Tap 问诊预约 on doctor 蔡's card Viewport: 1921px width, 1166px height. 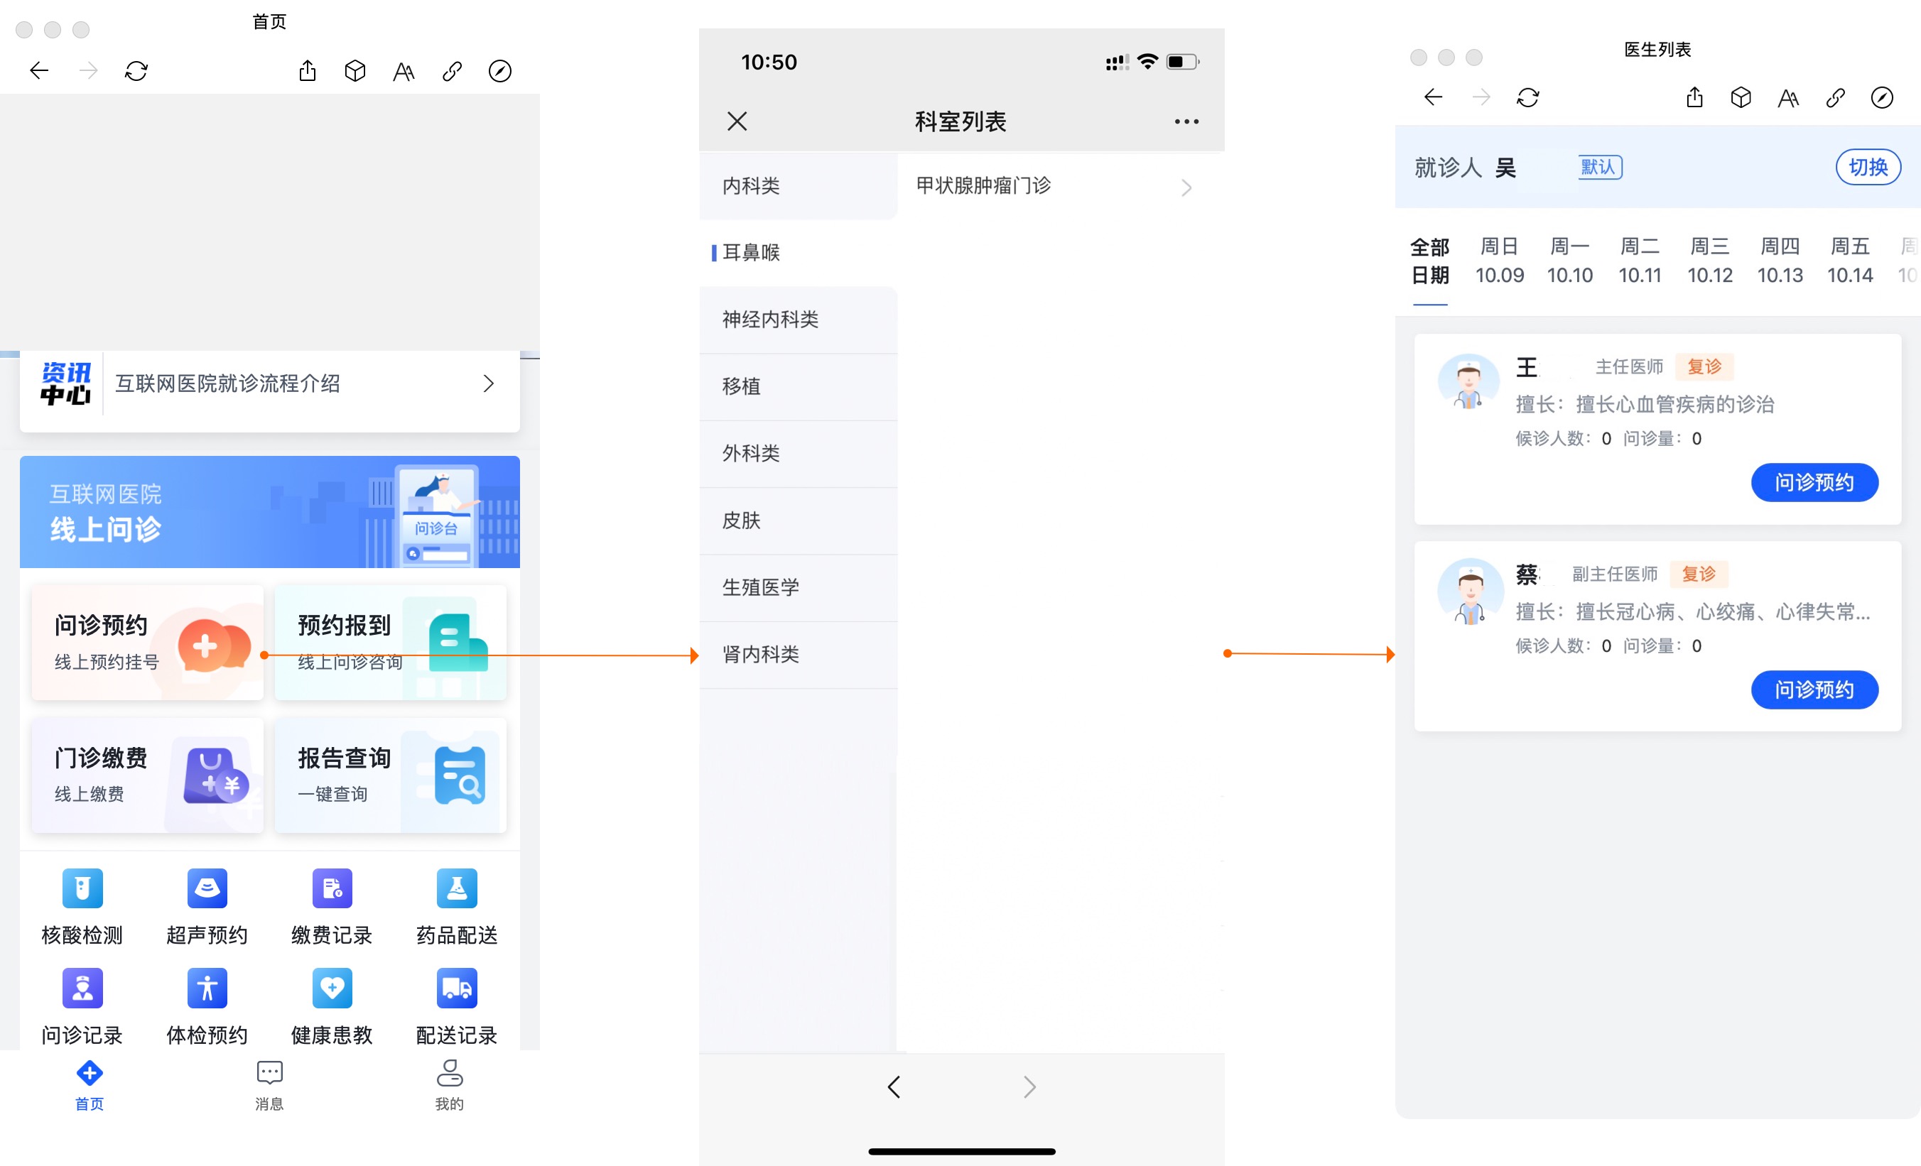click(x=1814, y=689)
